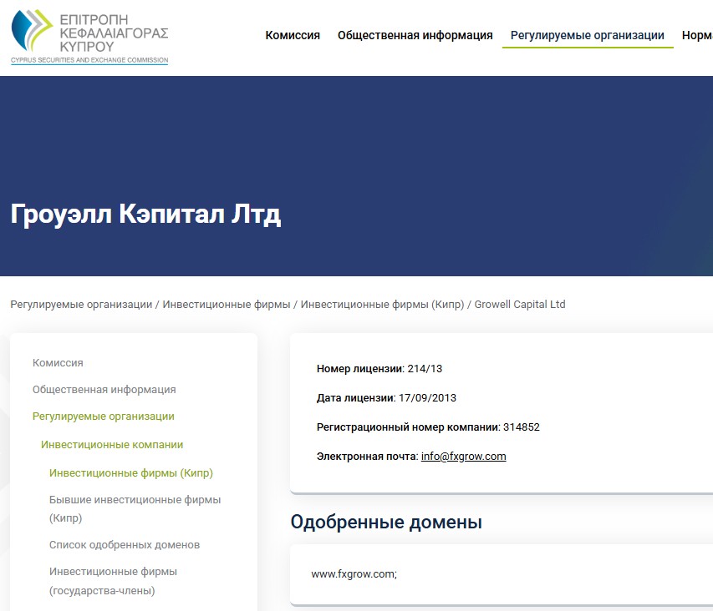
Task: Open Комиссия in the sidebar
Action: click(x=58, y=363)
